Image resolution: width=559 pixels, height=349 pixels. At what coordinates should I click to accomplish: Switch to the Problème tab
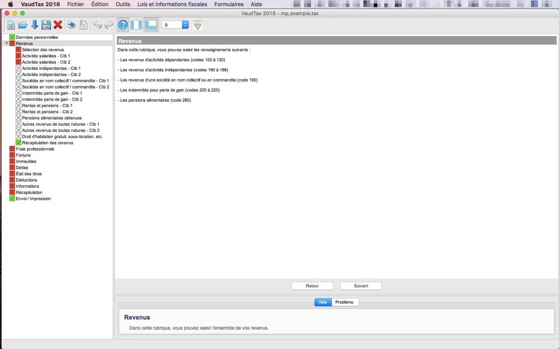345,302
